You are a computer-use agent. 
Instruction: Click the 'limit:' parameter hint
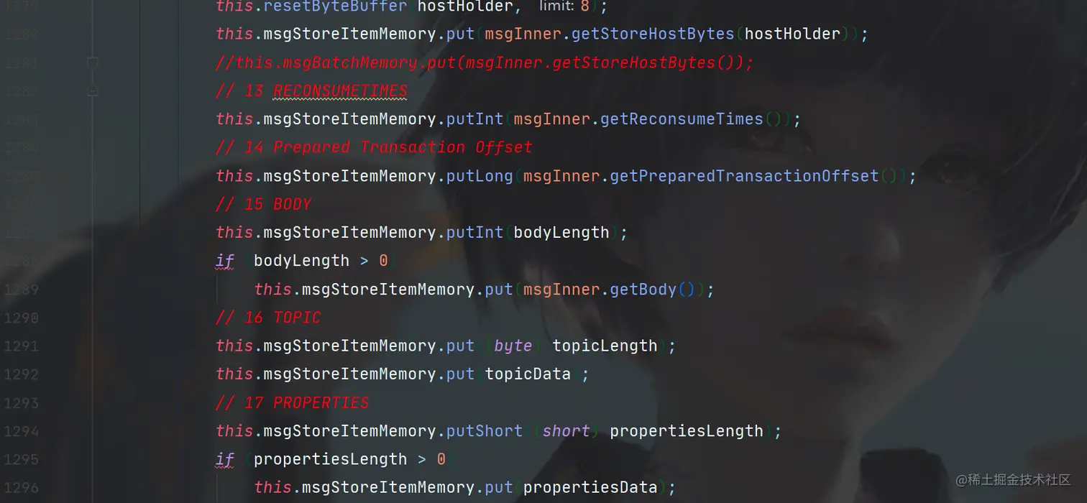point(557,6)
